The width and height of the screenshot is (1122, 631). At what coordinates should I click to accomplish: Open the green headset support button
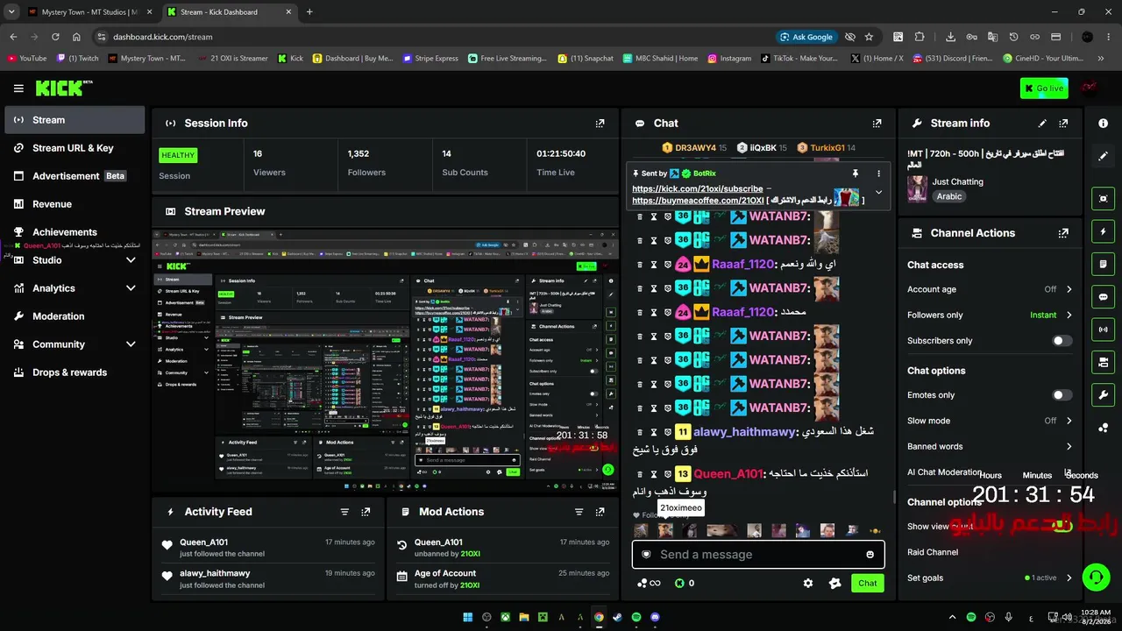pos(1097,578)
